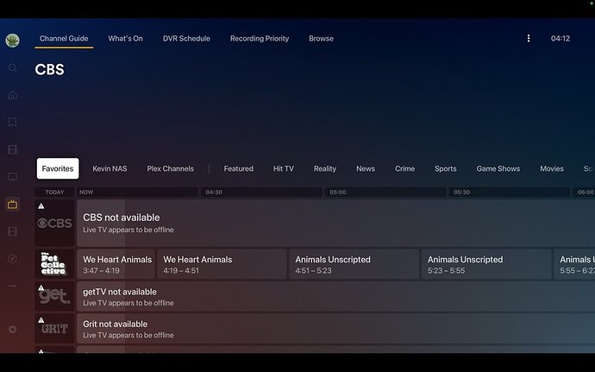Click the NOW timeline marker
Image resolution: width=595 pixels, height=372 pixels.
pos(137,192)
